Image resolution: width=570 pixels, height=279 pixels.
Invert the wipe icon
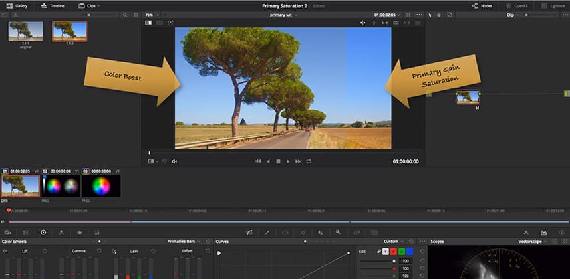coord(384,23)
